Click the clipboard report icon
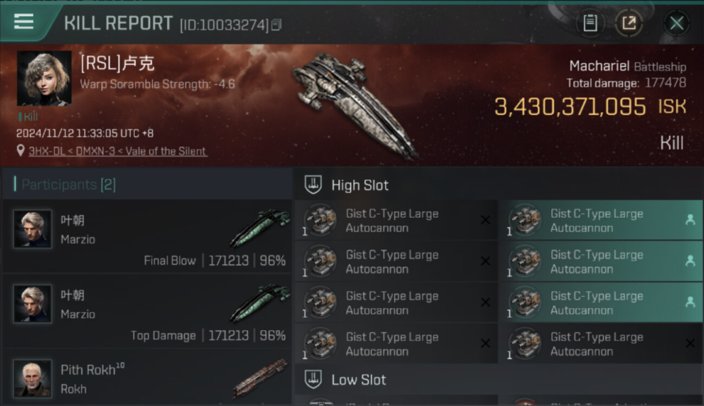This screenshot has height=406, width=704. tap(590, 23)
